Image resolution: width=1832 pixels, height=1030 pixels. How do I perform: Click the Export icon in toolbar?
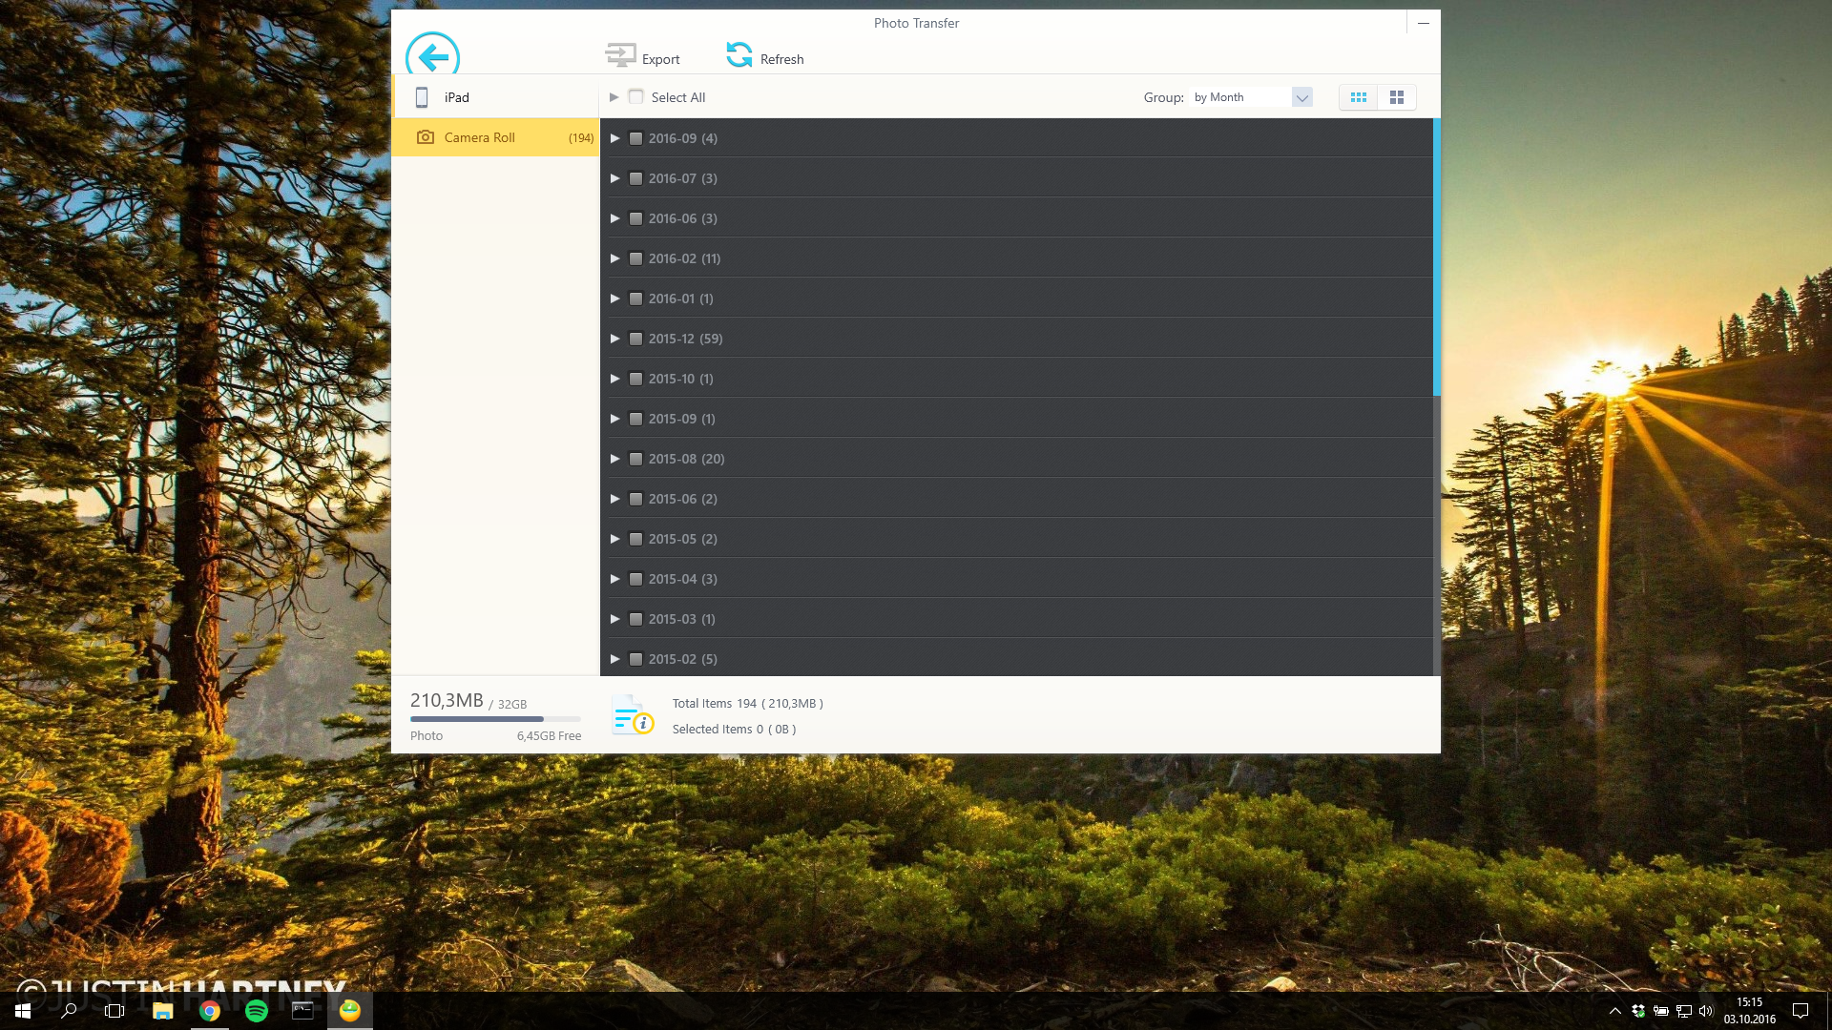tap(620, 55)
